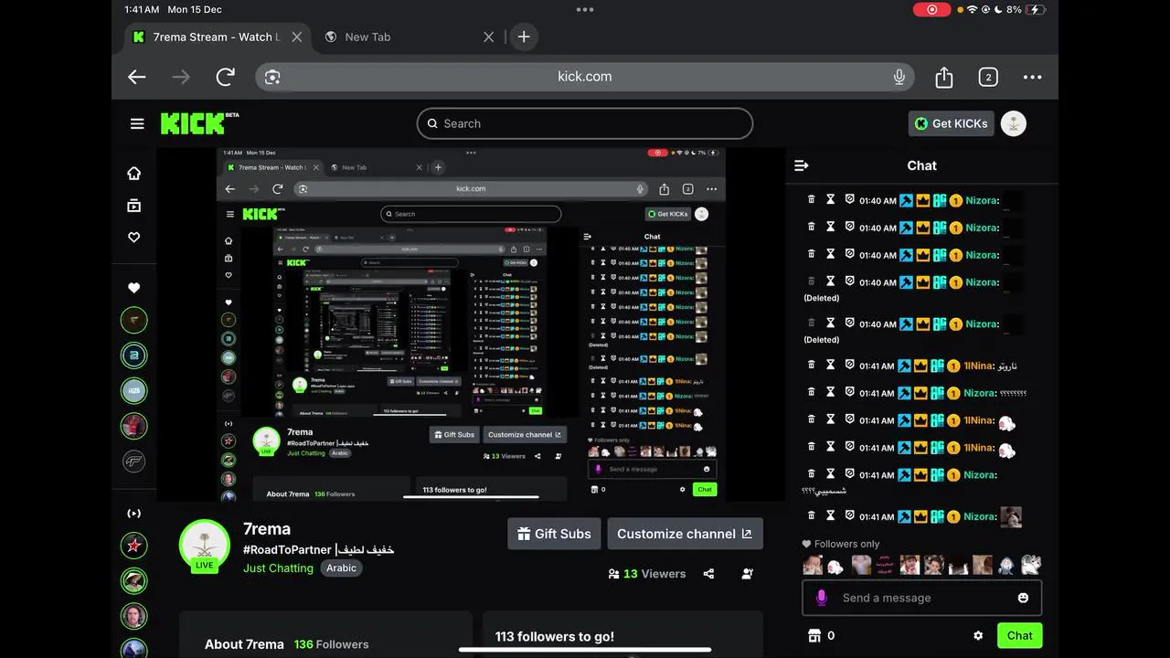This screenshot has width=1170, height=658.
Task: Click Followers only label
Action: 846,544
